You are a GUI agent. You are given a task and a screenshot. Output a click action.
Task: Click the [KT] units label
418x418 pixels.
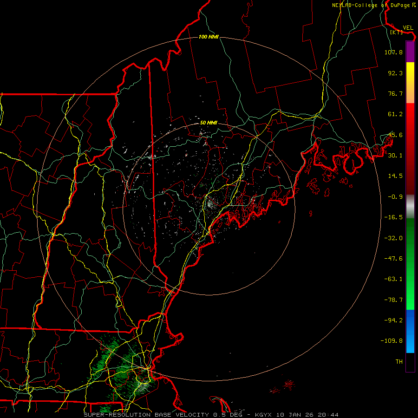396,32
